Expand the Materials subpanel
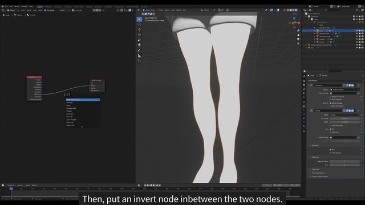The image size is (365, 205). [x=315, y=157]
